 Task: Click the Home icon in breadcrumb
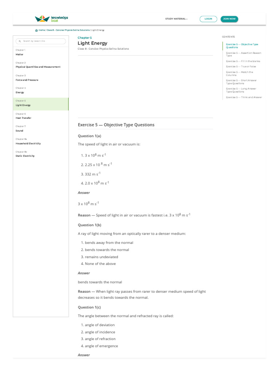click(37, 30)
